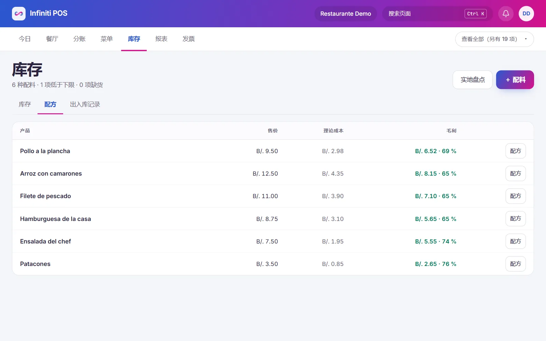Open the 报表 nav tab
The height and width of the screenshot is (341, 546).
coord(161,39)
